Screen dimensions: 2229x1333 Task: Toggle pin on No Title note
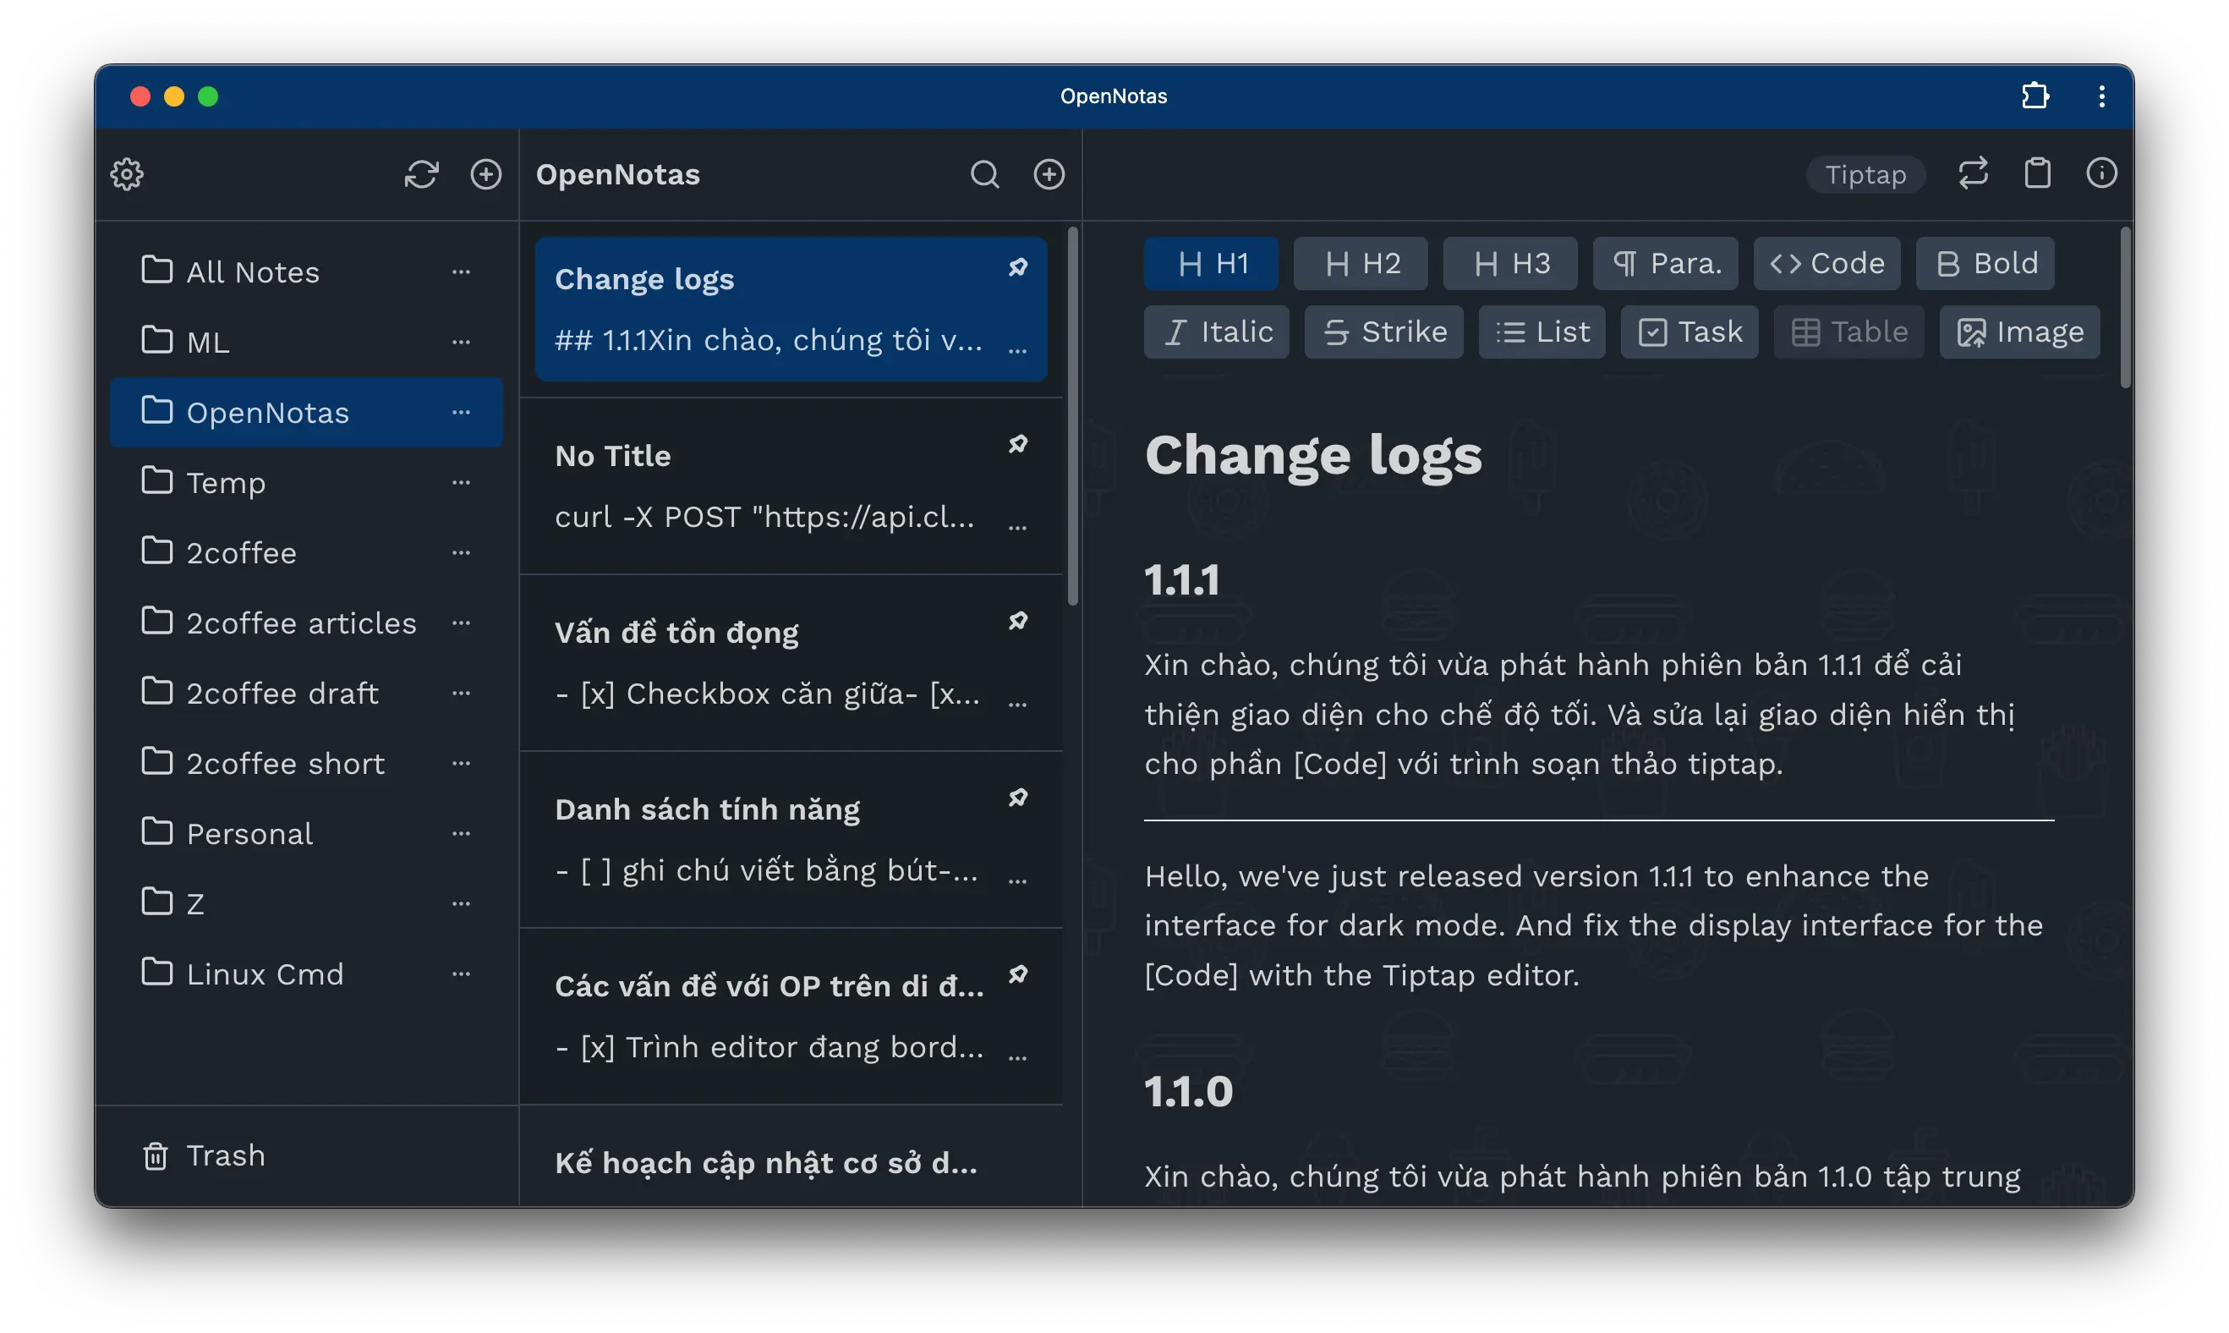click(1017, 445)
